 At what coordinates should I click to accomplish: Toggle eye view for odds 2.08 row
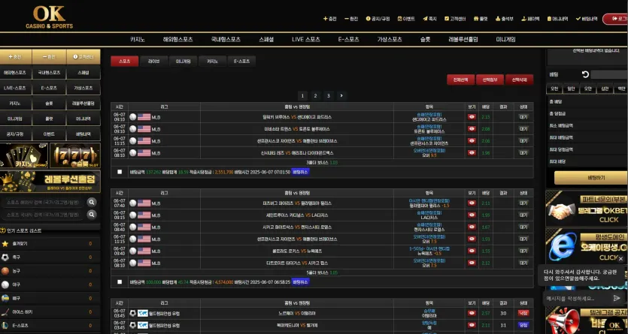(x=472, y=129)
